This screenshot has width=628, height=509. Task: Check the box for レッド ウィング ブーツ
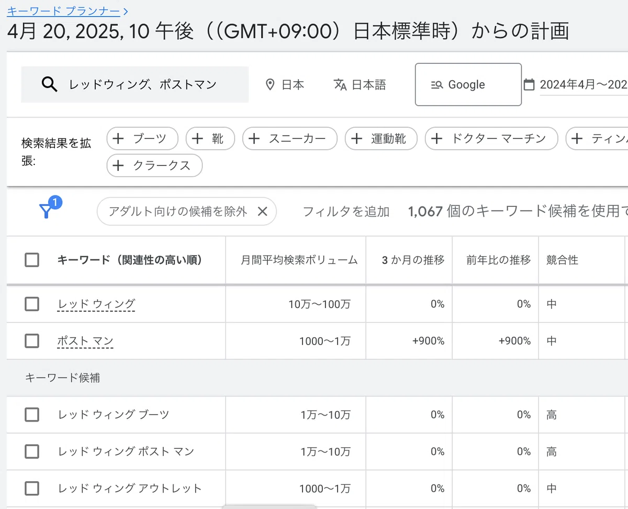(32, 415)
